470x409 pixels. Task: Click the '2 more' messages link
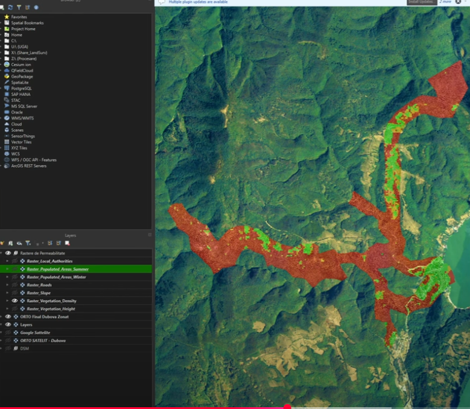(x=445, y=2)
